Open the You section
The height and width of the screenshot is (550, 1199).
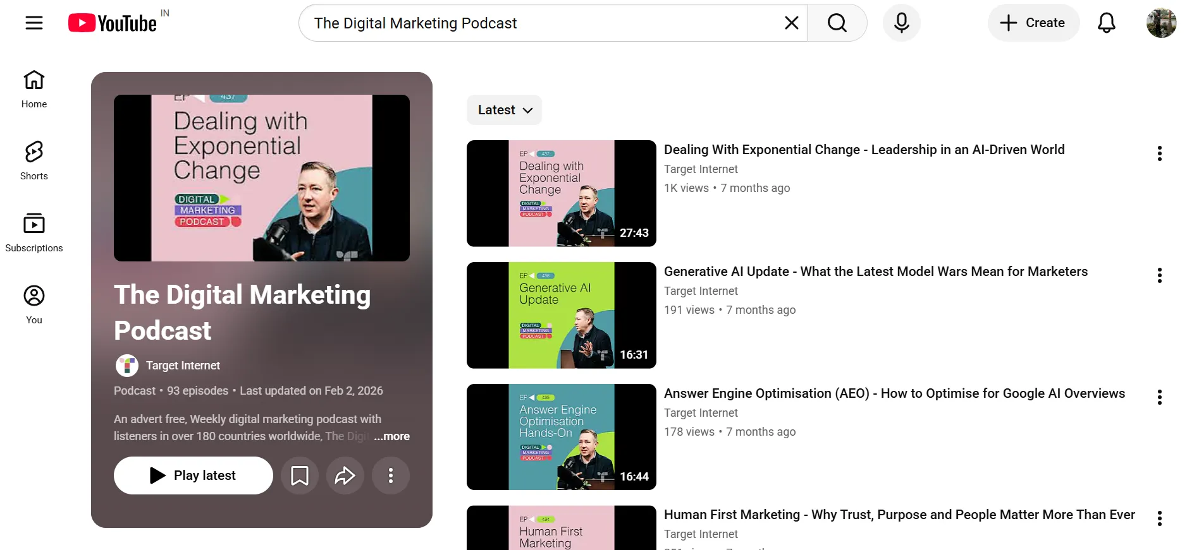34,305
